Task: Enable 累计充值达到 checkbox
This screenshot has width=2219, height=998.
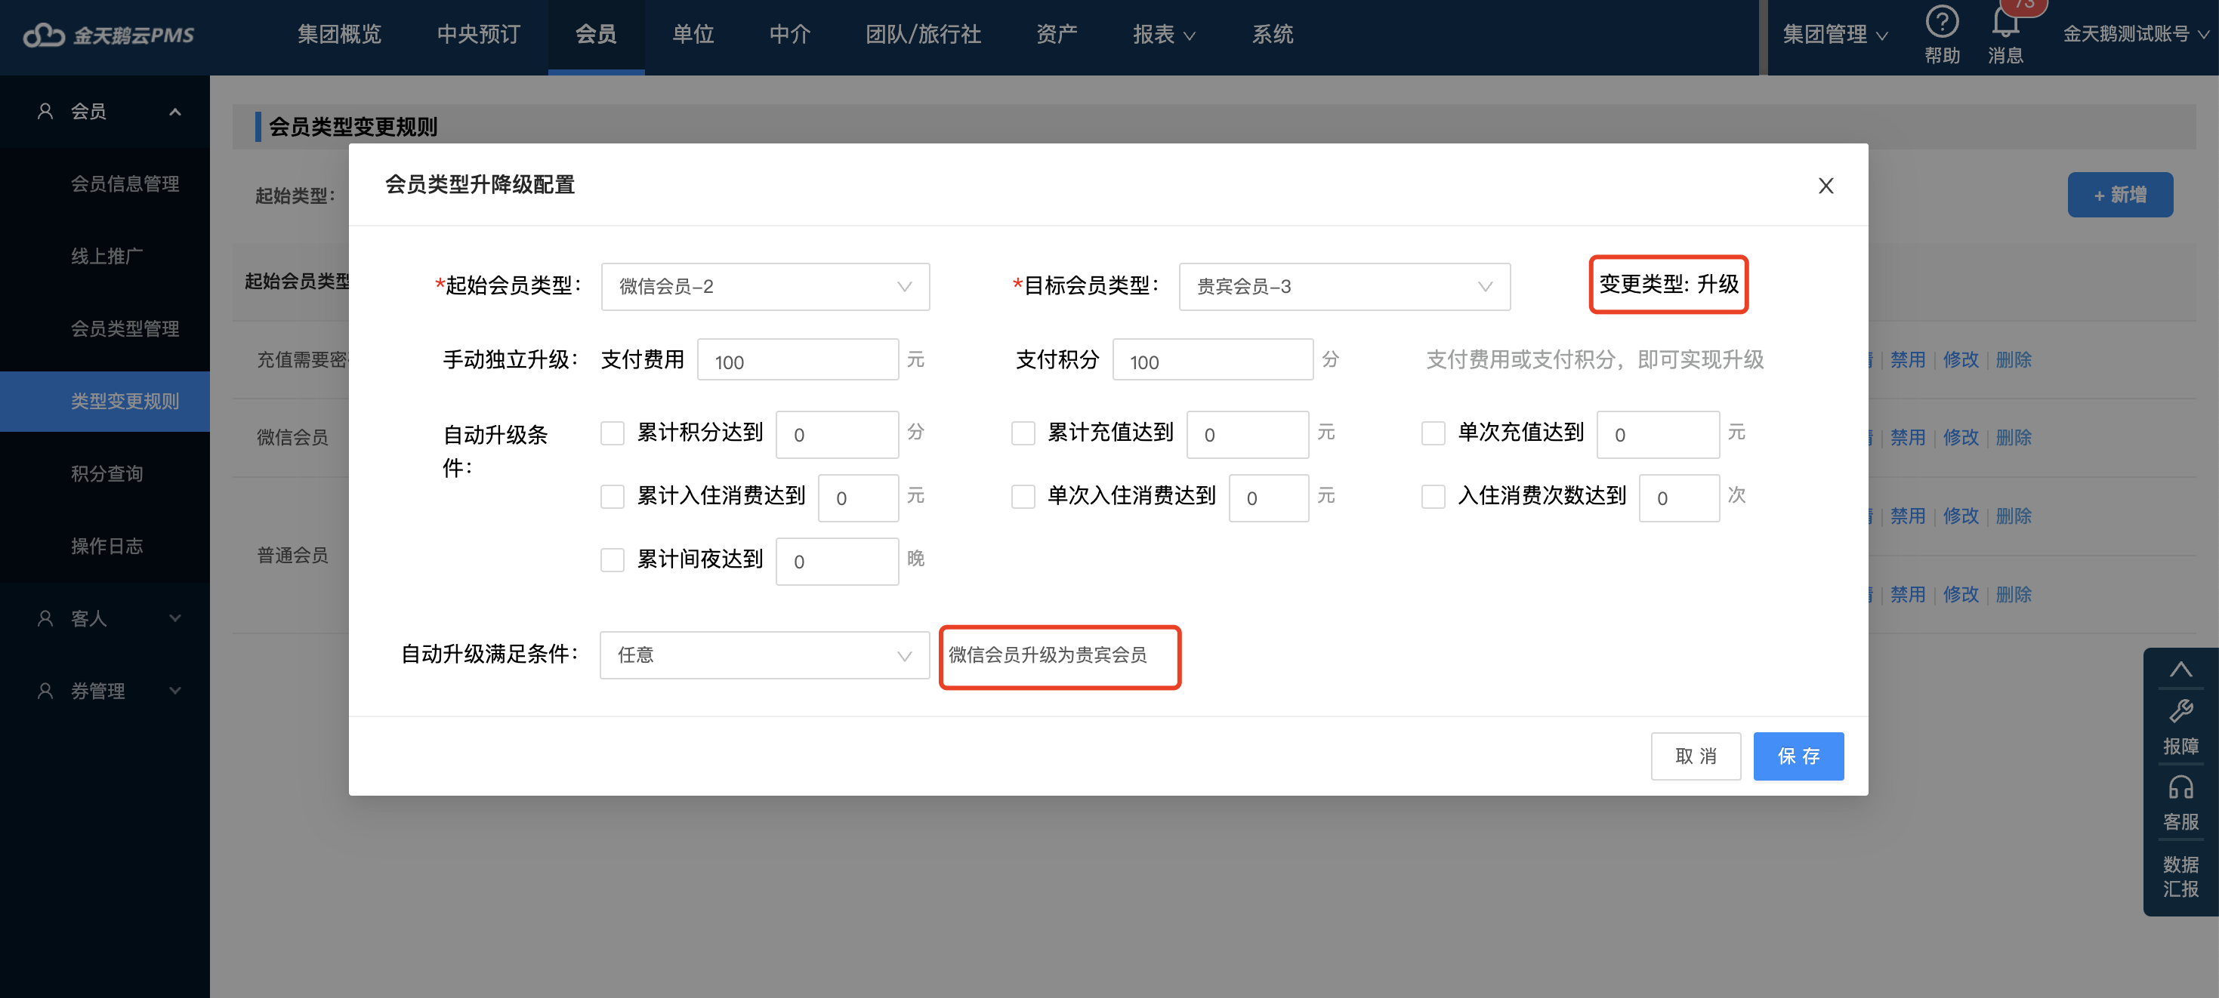Action: 1023,433
